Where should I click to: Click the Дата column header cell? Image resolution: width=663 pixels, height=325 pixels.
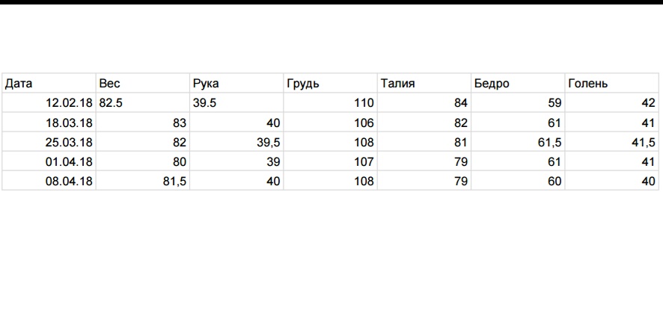(49, 84)
